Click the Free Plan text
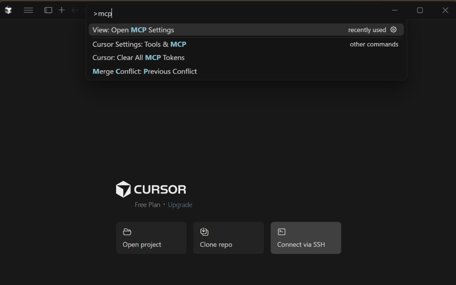The image size is (456, 285). [x=148, y=205]
